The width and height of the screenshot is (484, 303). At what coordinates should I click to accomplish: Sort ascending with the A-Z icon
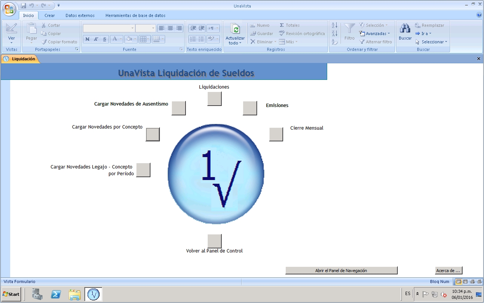coord(334,25)
